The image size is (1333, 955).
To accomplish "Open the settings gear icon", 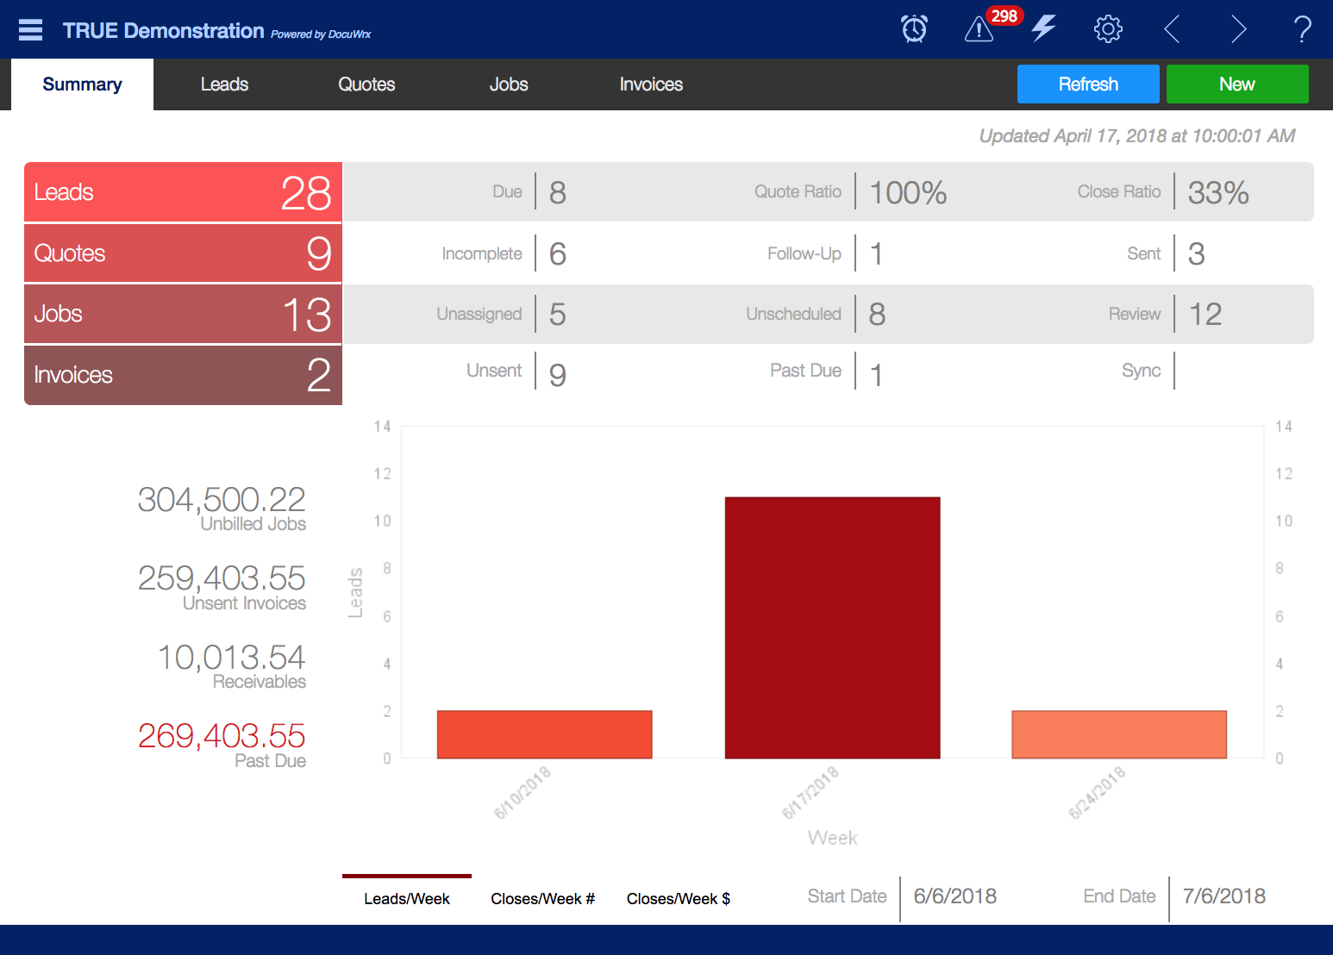I will [1108, 29].
